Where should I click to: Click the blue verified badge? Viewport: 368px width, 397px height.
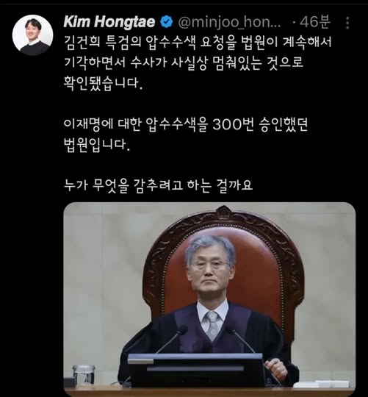(x=167, y=22)
